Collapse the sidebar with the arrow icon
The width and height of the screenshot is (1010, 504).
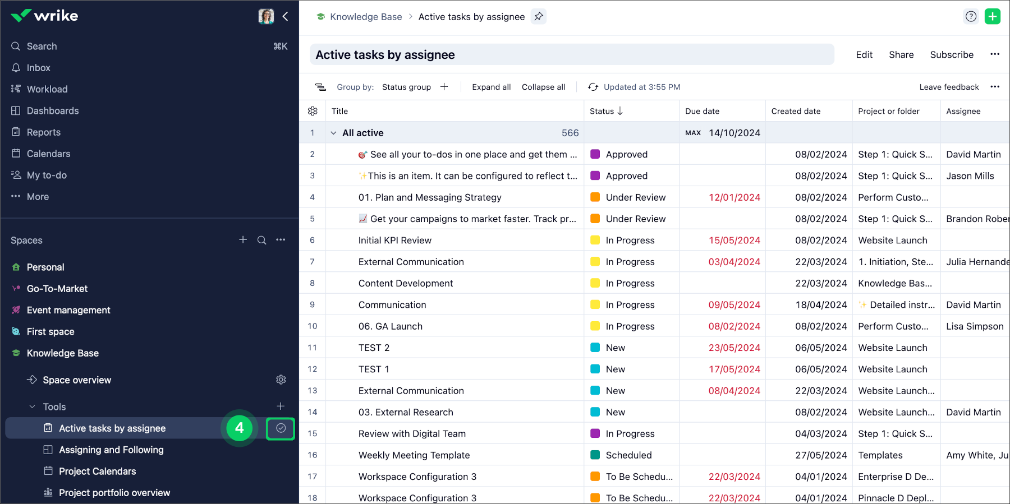[x=286, y=16]
